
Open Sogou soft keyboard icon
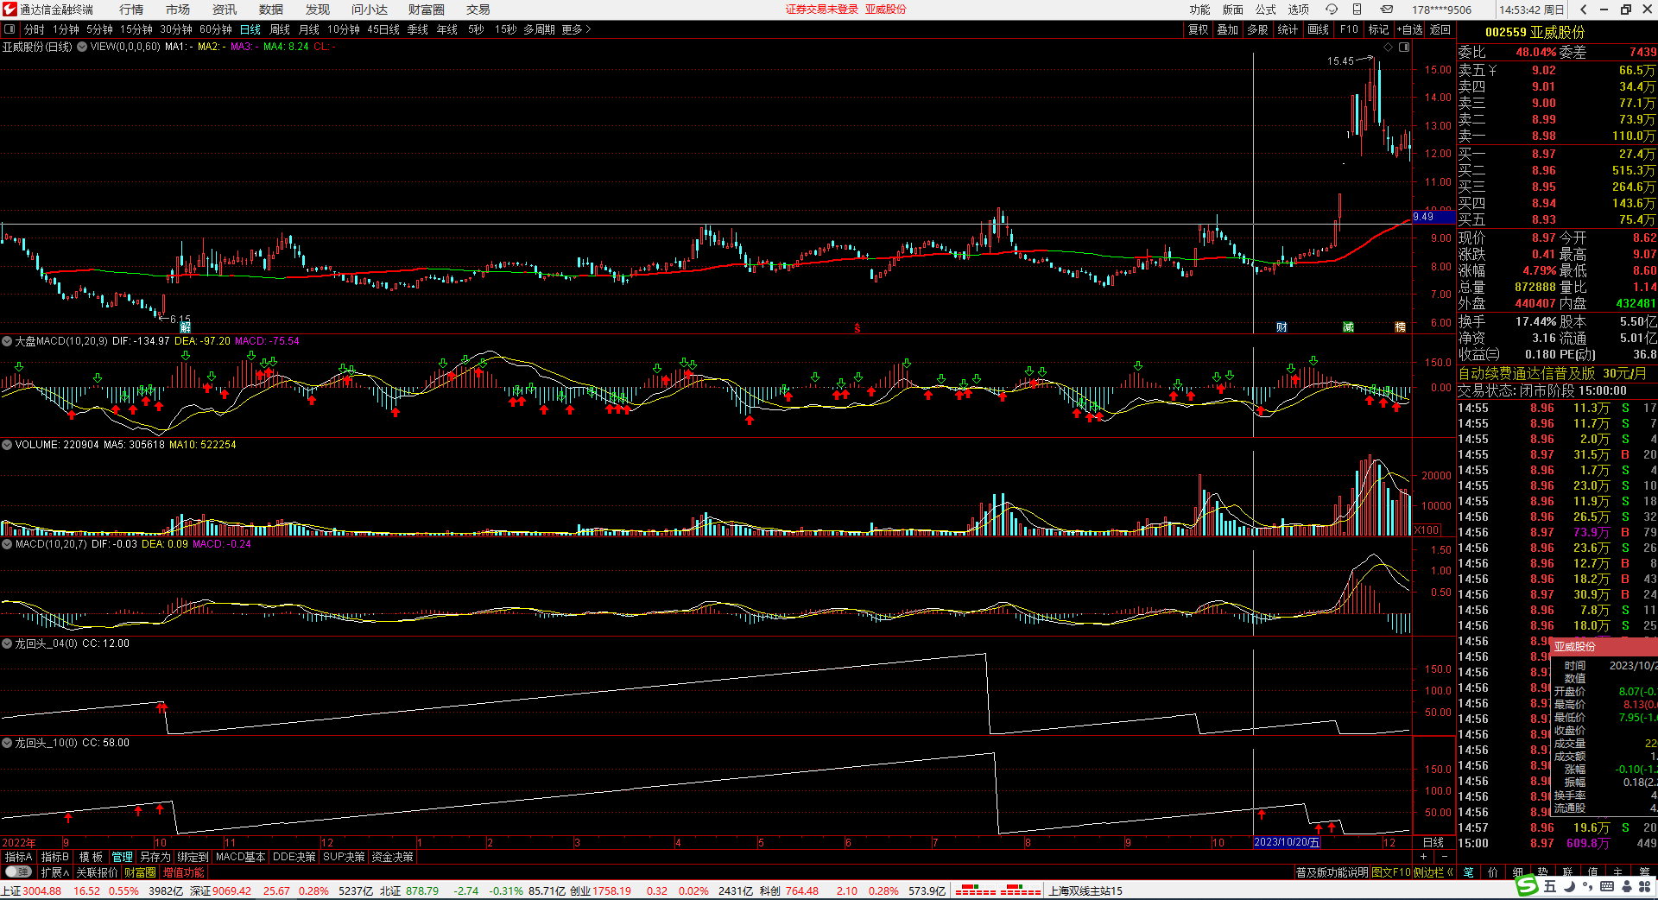[x=1607, y=886]
